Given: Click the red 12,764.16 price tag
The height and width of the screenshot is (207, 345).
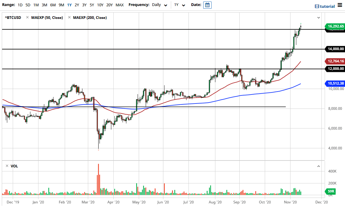Looking at the screenshot, I should 335,61.
